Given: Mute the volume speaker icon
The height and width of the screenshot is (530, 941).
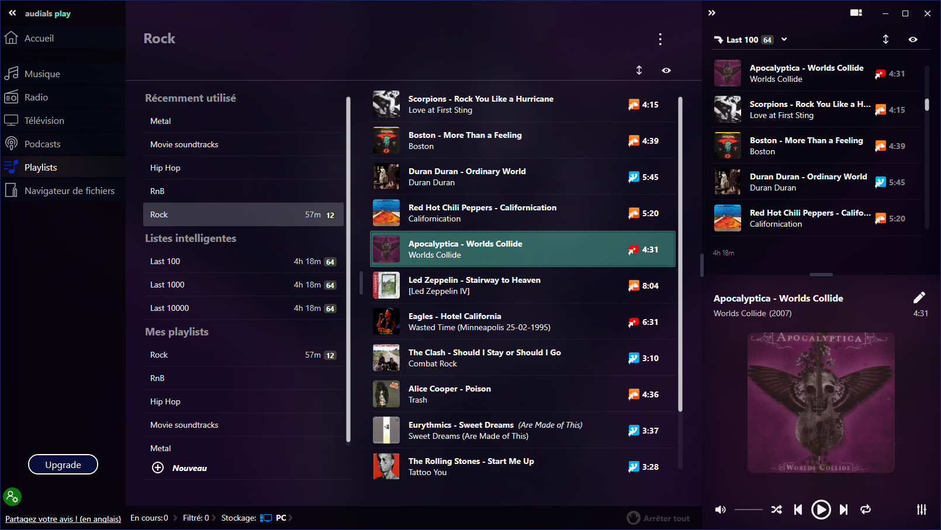Looking at the screenshot, I should coord(721,510).
